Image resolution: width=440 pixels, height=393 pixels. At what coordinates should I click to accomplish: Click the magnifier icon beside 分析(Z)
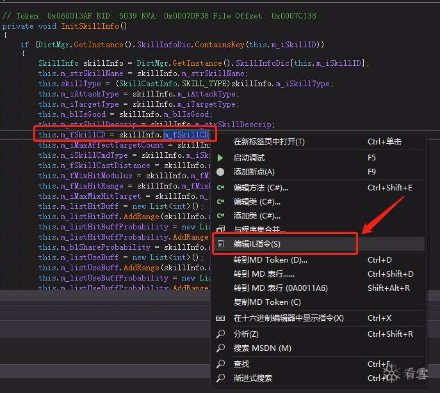pos(220,334)
